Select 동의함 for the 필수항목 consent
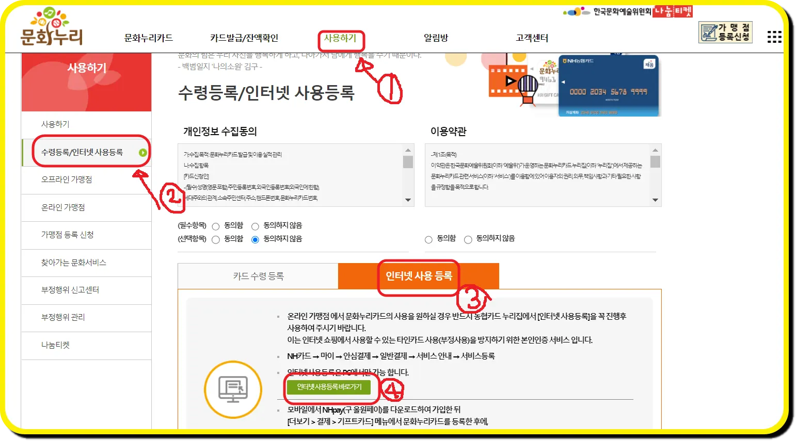796x441 pixels. (x=216, y=225)
